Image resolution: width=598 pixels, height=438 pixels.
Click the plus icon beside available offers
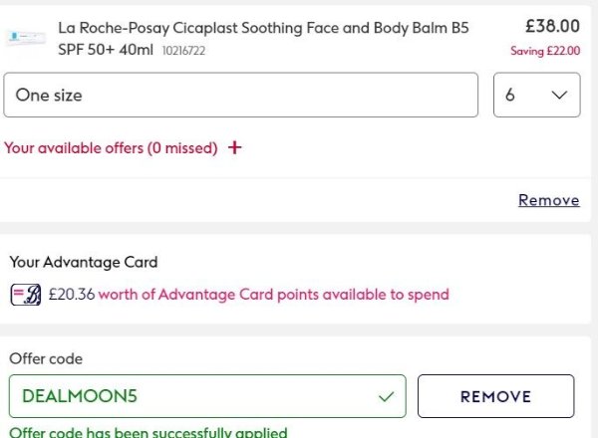pos(235,148)
